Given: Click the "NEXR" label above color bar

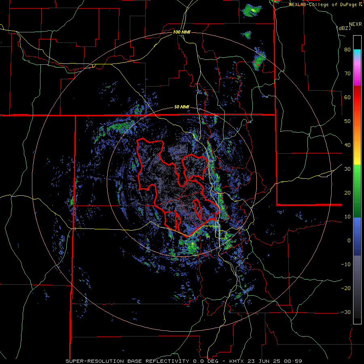Looking at the screenshot, I should point(355,24).
